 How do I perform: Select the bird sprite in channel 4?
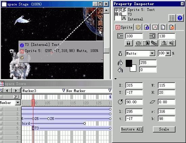pos(53,123)
